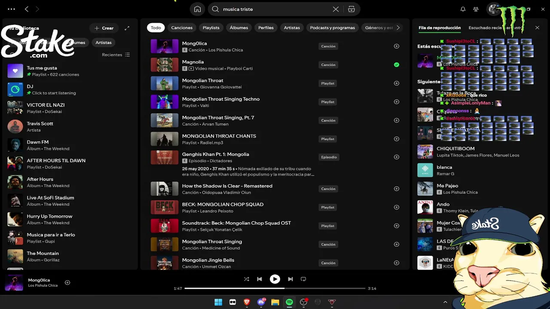
Task: Open Live At SoFi Stadium album
Action: click(x=71, y=200)
